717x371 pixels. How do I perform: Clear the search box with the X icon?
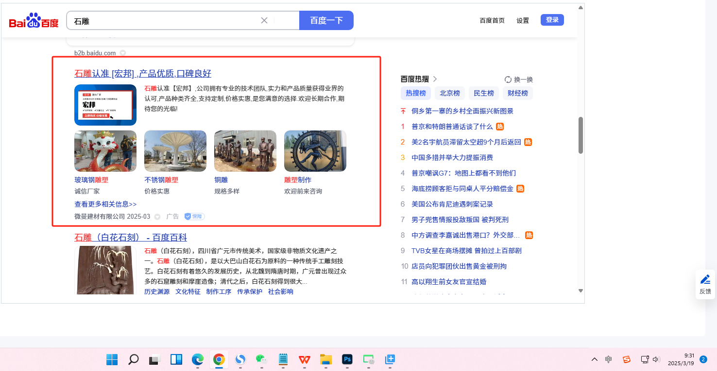[264, 20]
